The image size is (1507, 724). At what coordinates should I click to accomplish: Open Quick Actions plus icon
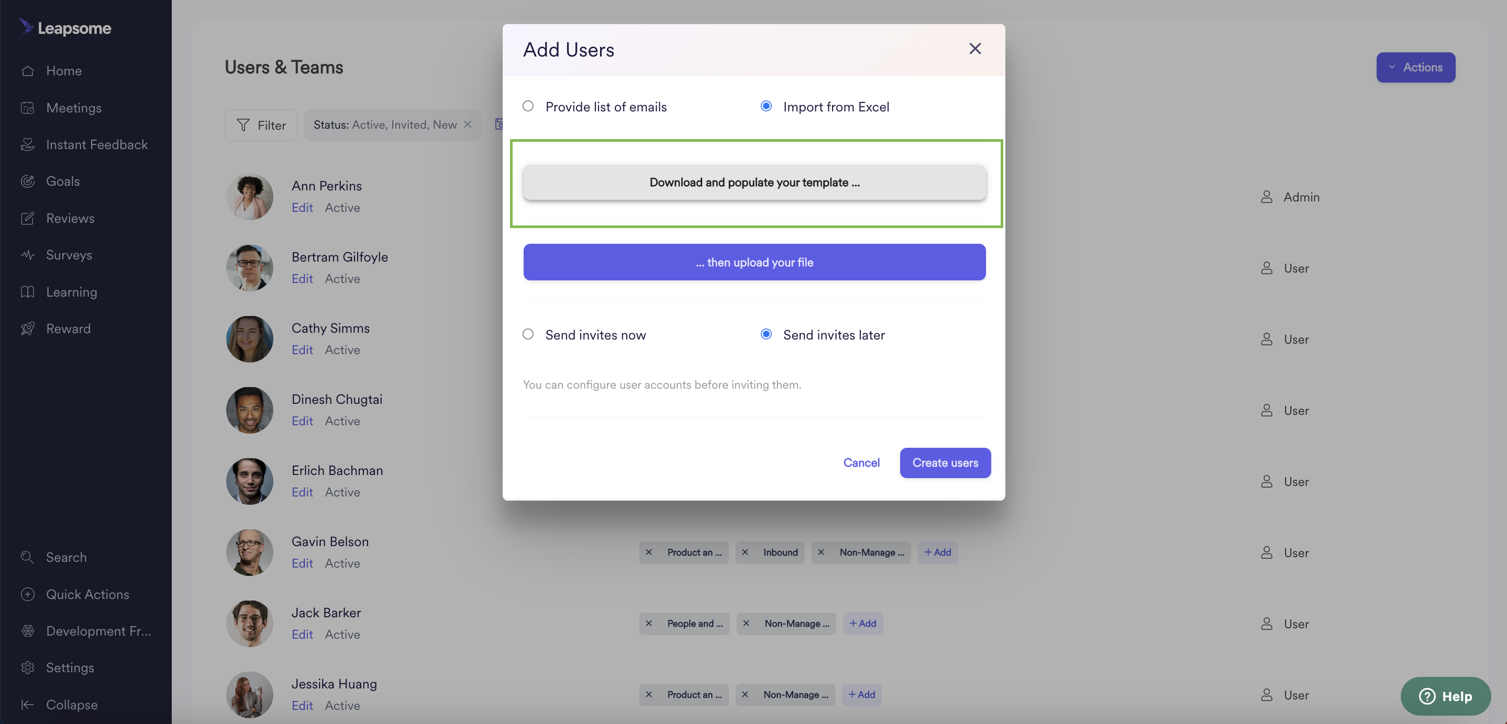coord(28,594)
